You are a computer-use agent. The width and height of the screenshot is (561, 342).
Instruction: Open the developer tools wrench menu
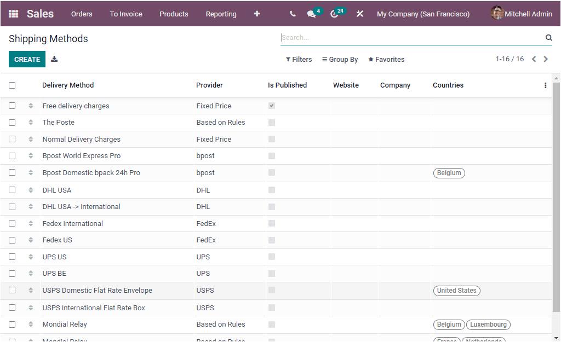[x=360, y=14]
